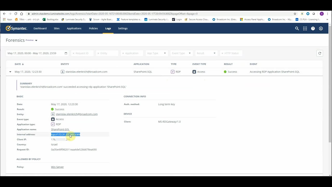This screenshot has width=332, height=187.
Task: Select the Date value May 17, 2020, 12:23:30 in Basic
Action: (x=64, y=104)
